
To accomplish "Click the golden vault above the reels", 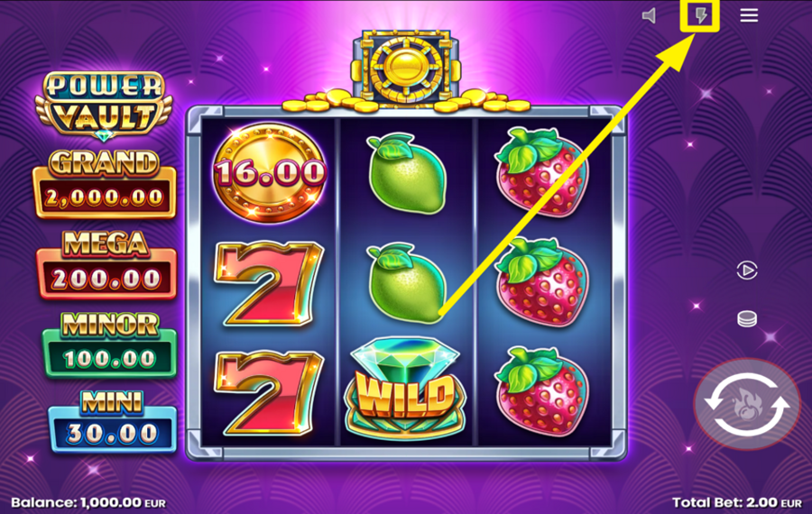I will click(407, 68).
